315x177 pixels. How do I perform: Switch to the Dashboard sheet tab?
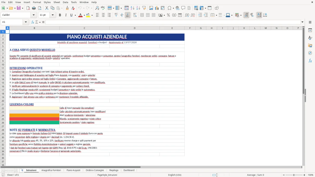coord(129,170)
